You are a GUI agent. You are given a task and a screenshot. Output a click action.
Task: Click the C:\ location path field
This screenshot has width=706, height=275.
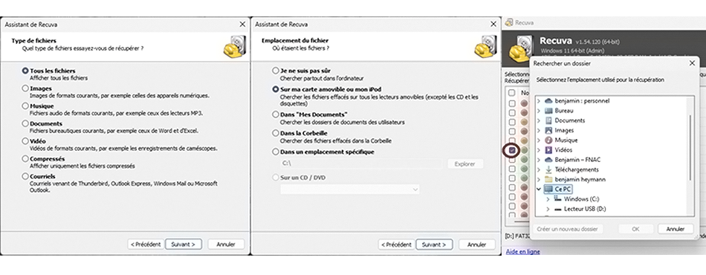[361, 164]
